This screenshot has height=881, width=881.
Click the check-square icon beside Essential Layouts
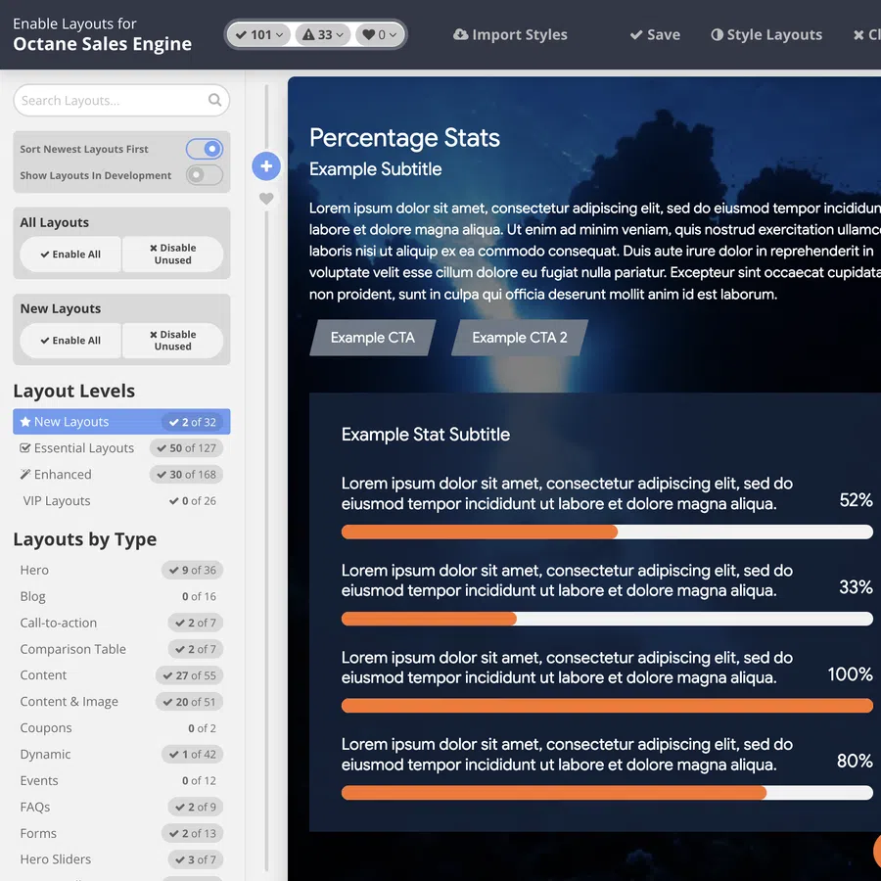click(24, 447)
